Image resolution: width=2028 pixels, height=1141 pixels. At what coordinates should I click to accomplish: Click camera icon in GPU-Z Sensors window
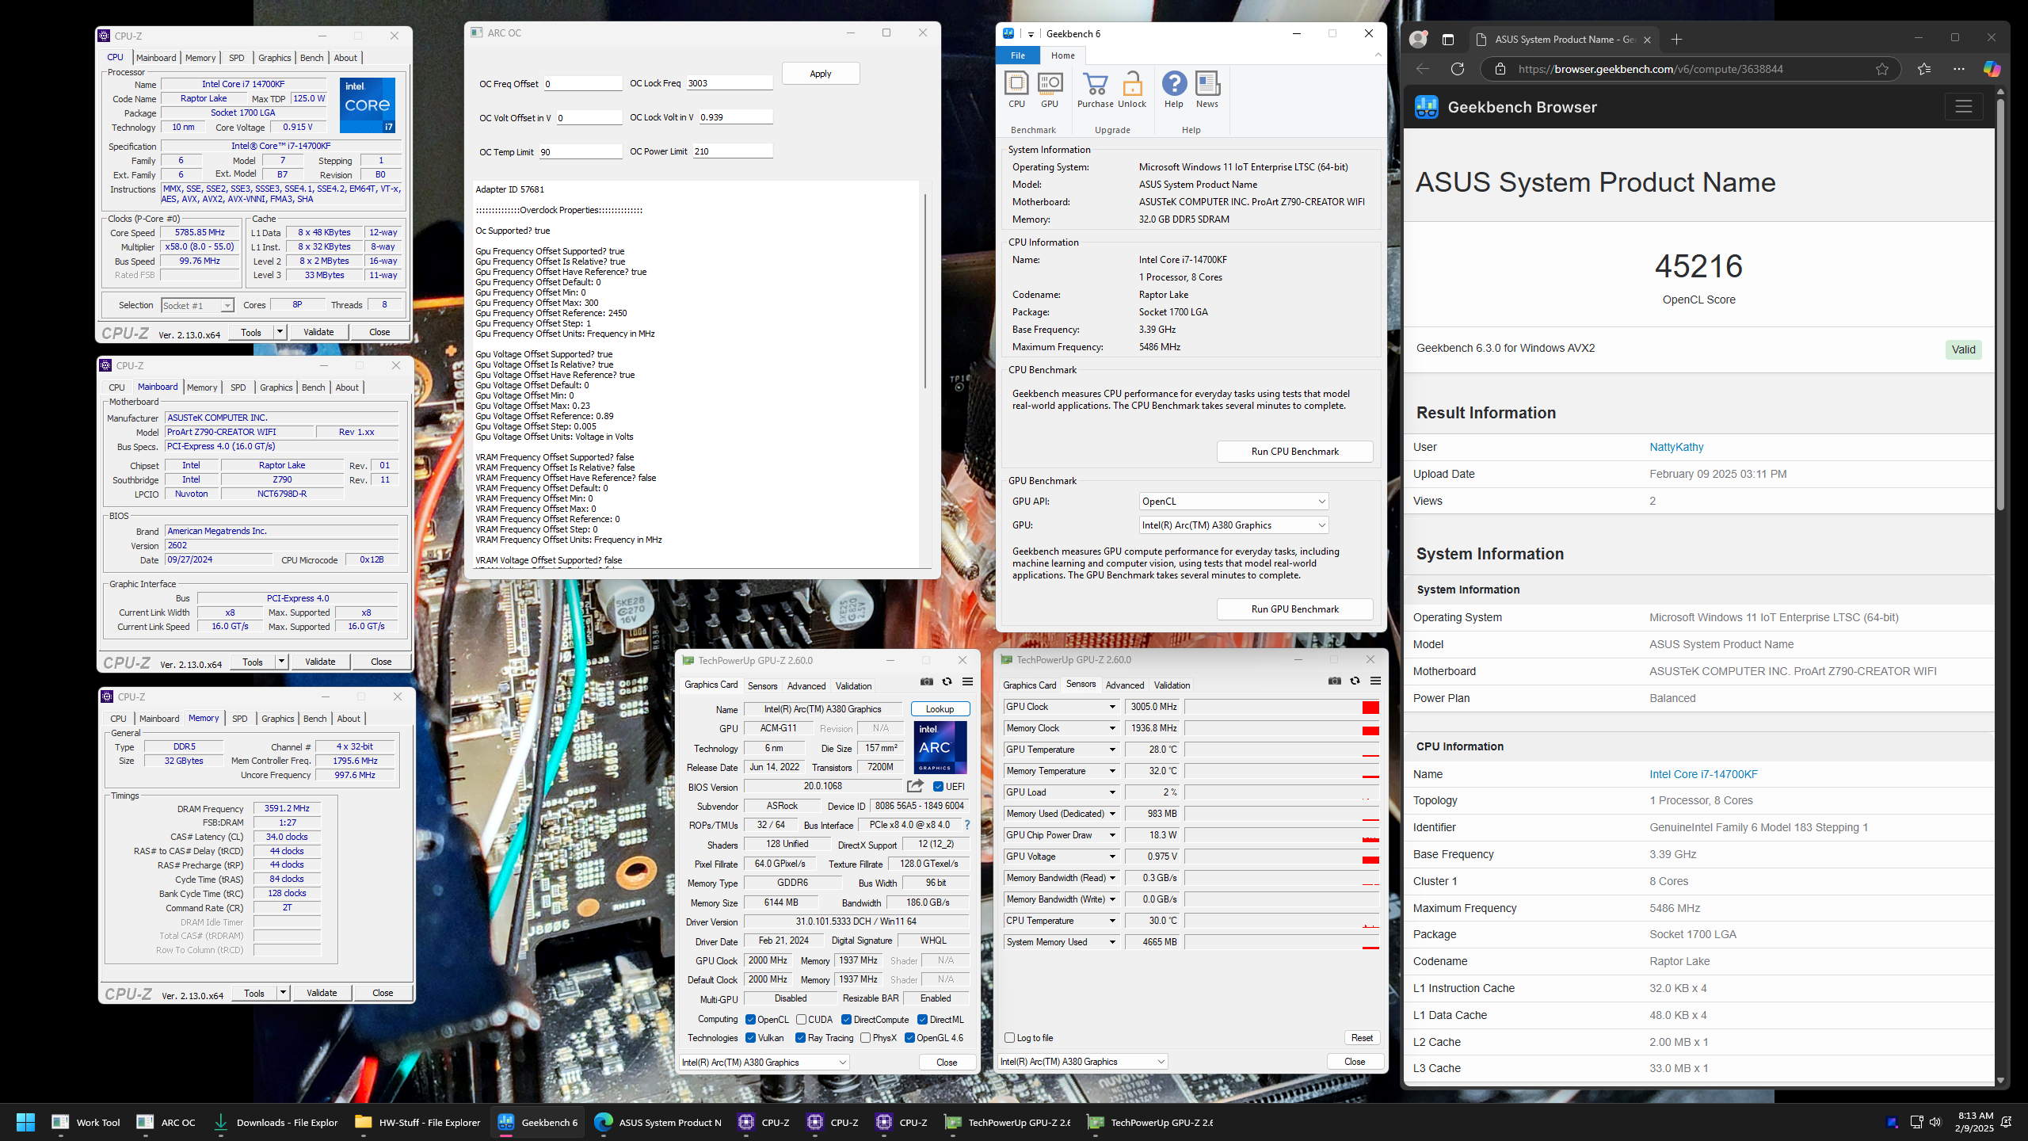1334,681
